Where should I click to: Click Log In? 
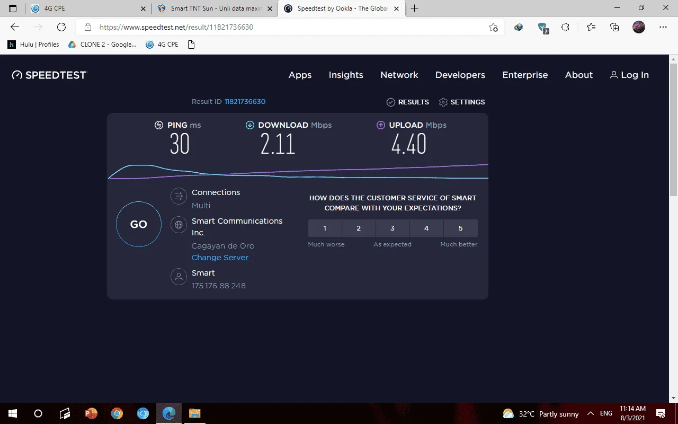point(629,75)
